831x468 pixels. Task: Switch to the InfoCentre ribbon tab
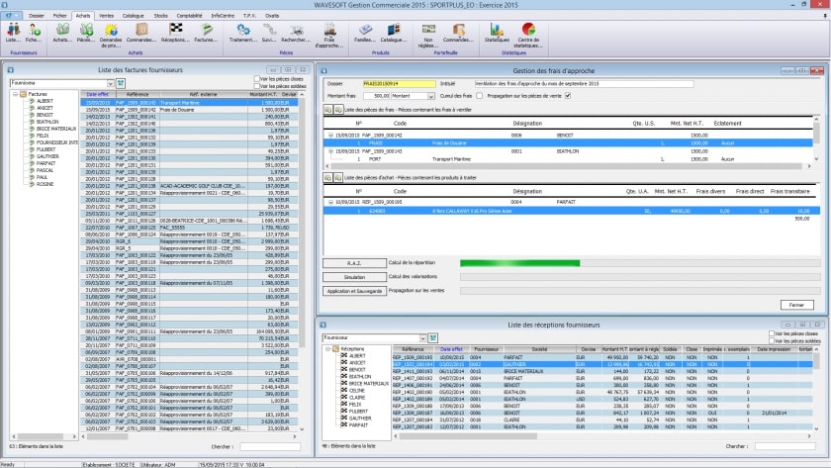[x=223, y=16]
